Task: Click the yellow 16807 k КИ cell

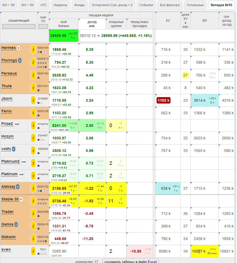Action: coord(204,251)
